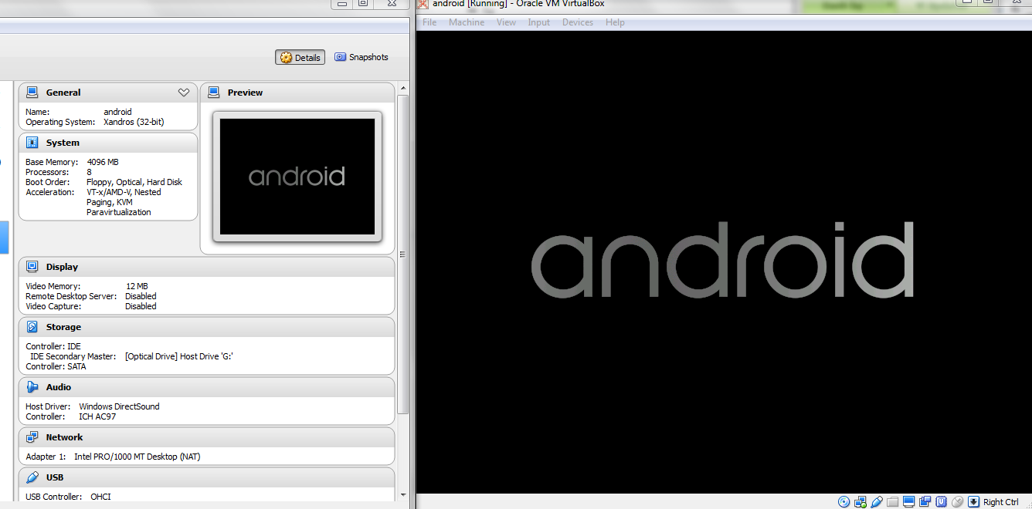Screen dimensions: 1032x509
Task: Open the Input menu in VM window
Action: tap(538, 22)
